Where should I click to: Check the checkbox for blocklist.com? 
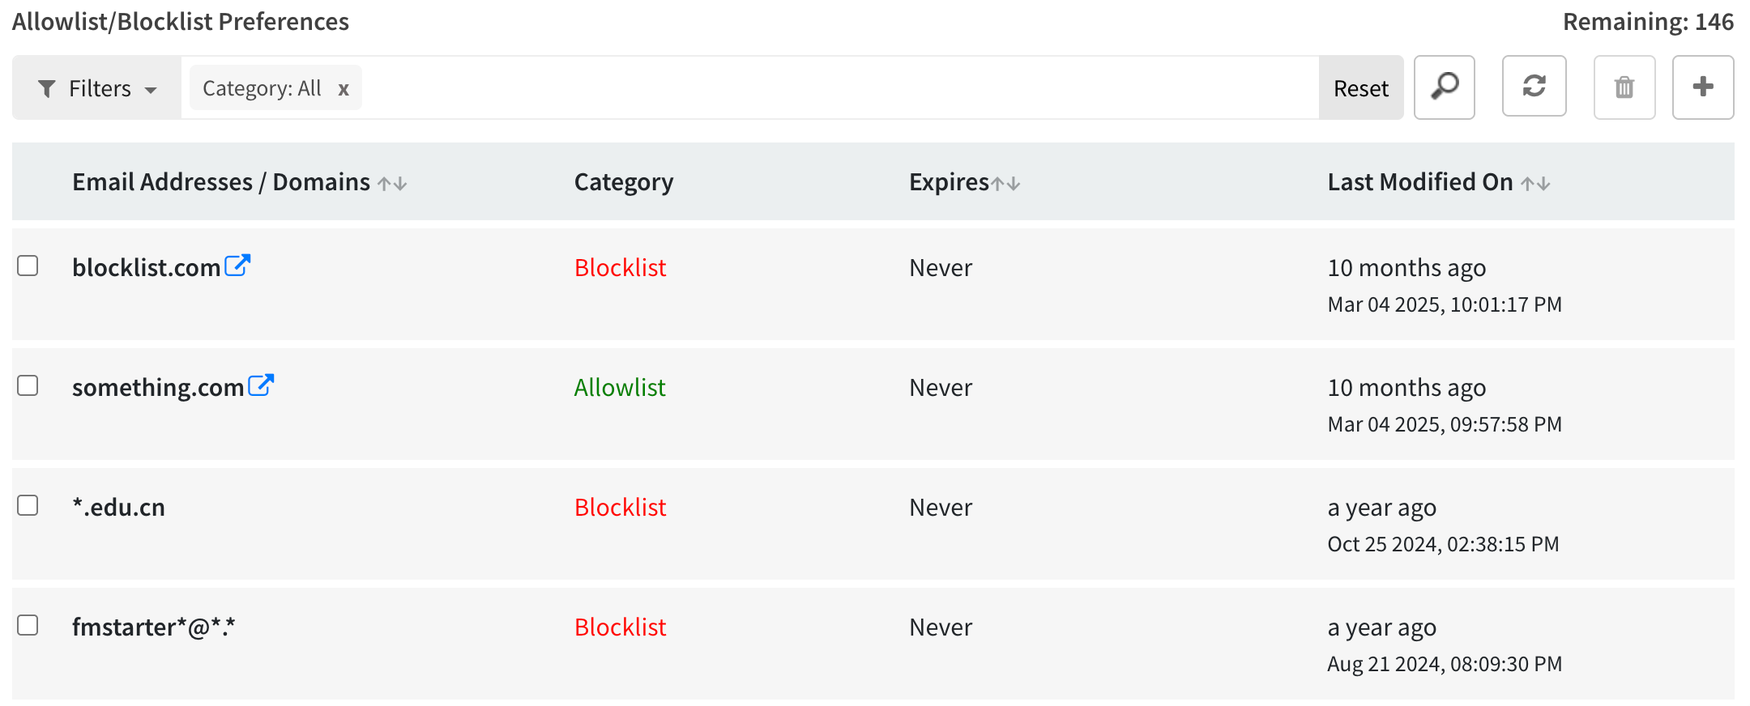pyautogui.click(x=28, y=265)
